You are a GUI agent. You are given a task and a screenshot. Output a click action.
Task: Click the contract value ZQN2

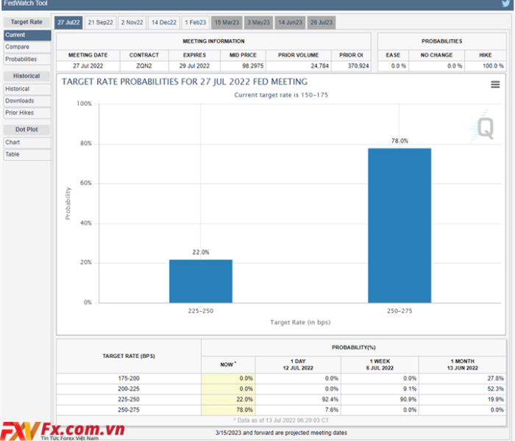144,66
